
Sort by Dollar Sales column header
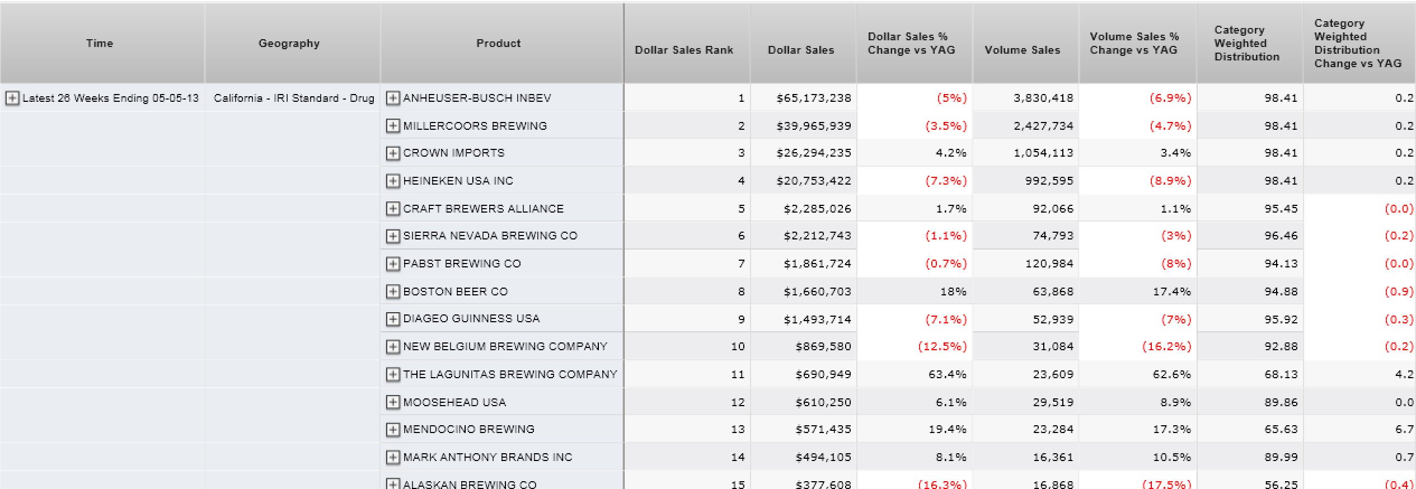point(804,44)
